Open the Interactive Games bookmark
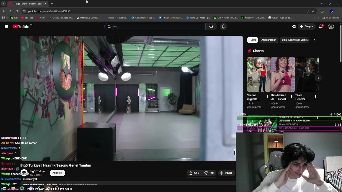Viewport: 342px width, 192px height. tap(87, 18)
